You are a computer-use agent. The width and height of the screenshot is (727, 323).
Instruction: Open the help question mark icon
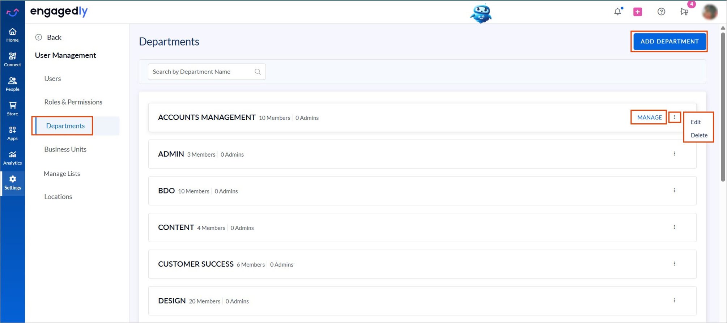tap(661, 12)
